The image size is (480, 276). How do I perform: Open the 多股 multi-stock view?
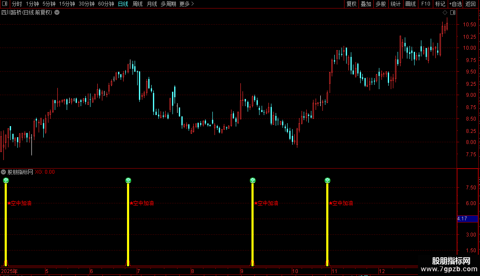381,4
